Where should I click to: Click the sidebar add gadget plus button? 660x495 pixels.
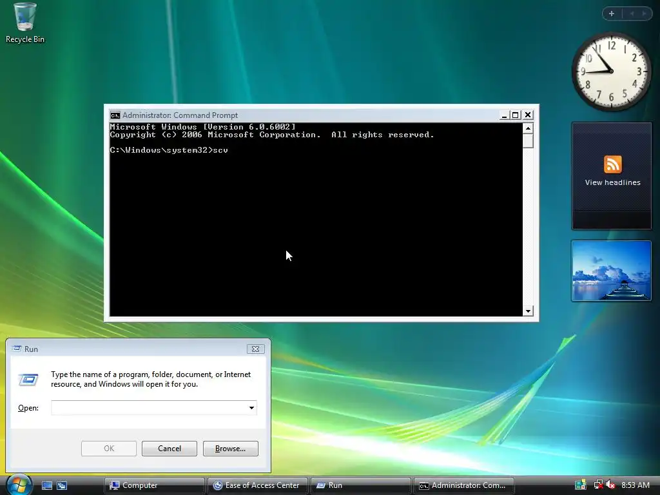tap(612, 14)
